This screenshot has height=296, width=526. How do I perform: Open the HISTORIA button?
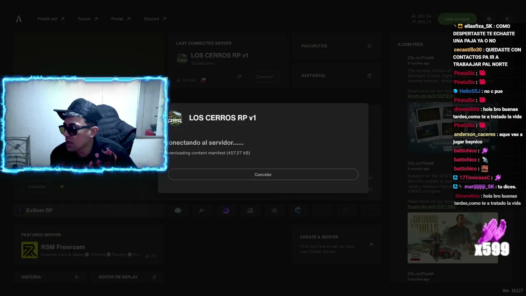[50, 277]
